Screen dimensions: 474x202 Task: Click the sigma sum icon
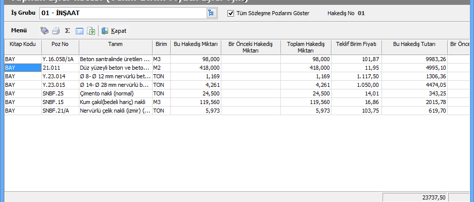68,31
